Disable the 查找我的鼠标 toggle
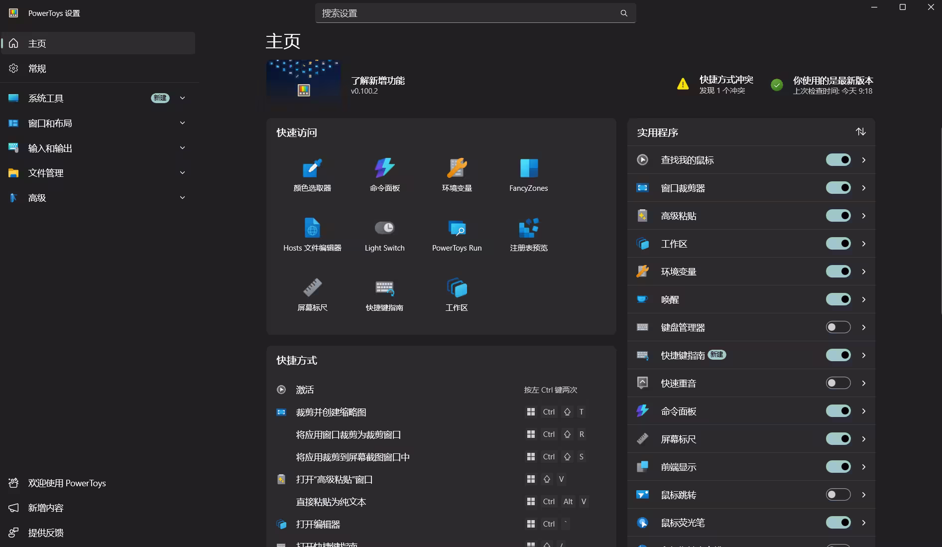Screen dimensions: 942x547 tap(838, 160)
